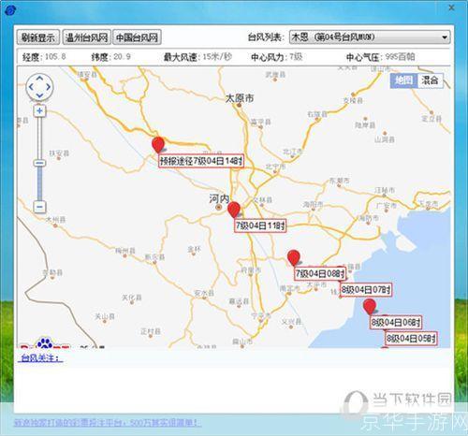The width and height of the screenshot is (468, 436).
Task: Click the zoom out minus button
Action: (x=39, y=207)
